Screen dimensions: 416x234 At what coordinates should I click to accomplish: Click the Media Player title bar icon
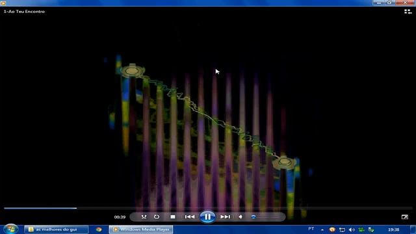coord(3,3)
